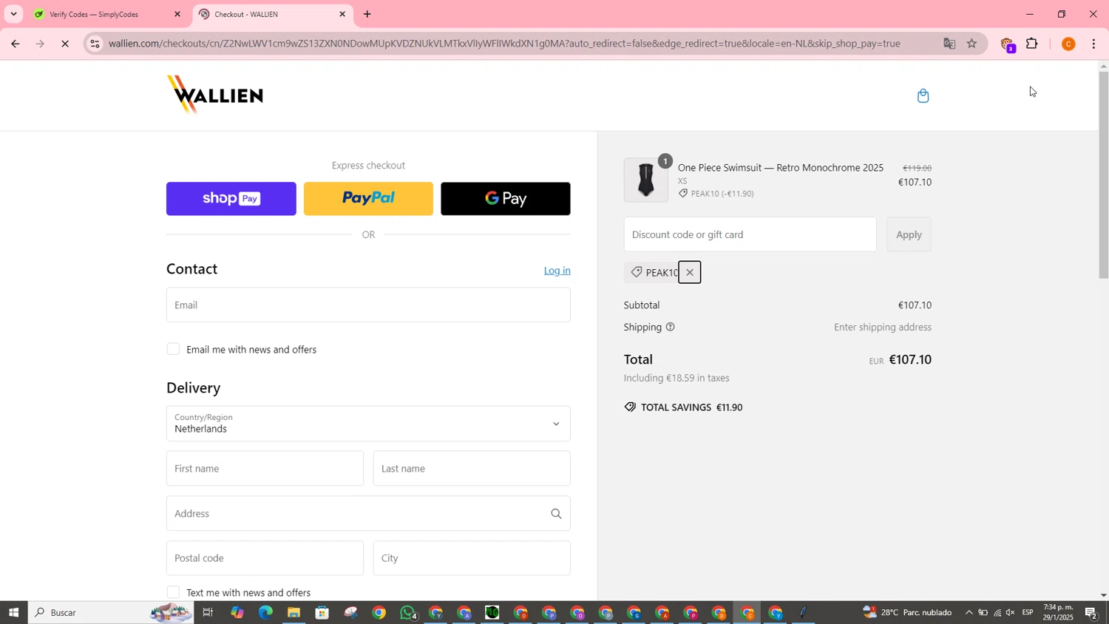Image resolution: width=1109 pixels, height=624 pixels.
Task: Click the address search magnifier icon
Action: coord(556,514)
